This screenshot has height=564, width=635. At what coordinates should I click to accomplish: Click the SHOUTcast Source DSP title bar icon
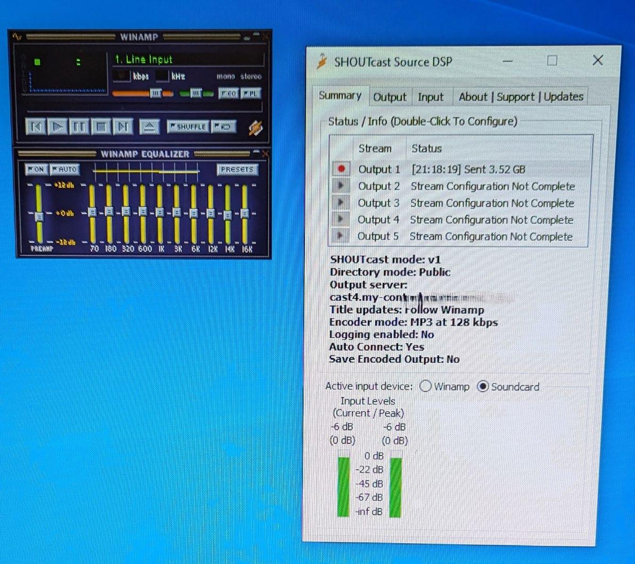323,62
